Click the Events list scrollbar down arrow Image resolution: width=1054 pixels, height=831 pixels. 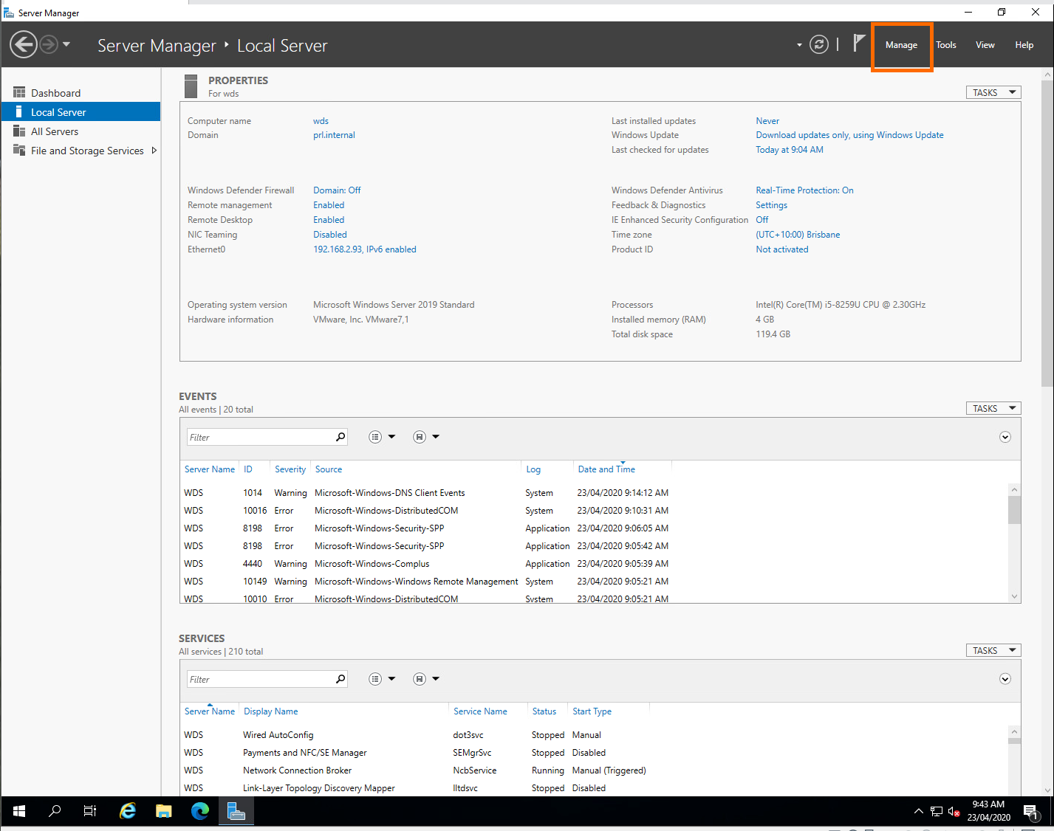[x=1014, y=596]
